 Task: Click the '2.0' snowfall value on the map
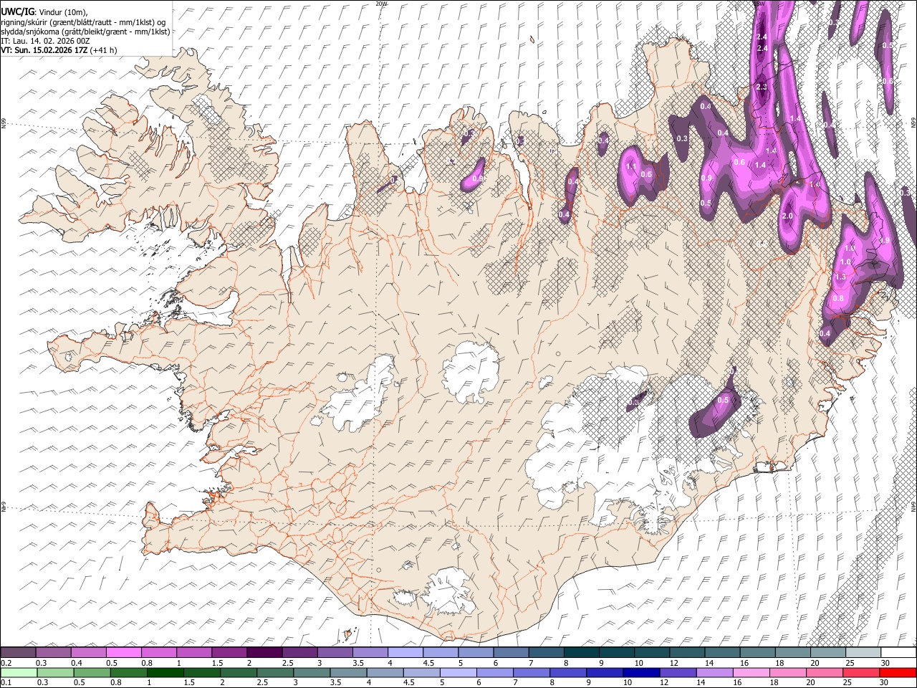click(787, 216)
